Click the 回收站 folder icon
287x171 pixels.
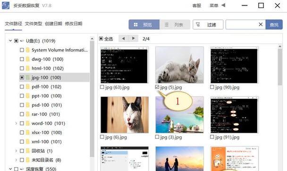pyautogui.click(x=28, y=151)
